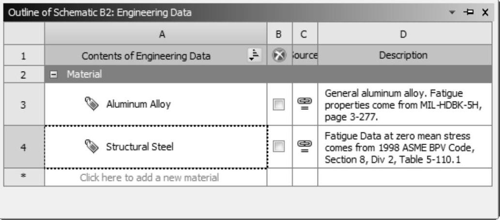Click the source link icon for Structural Steel

[x=305, y=147]
